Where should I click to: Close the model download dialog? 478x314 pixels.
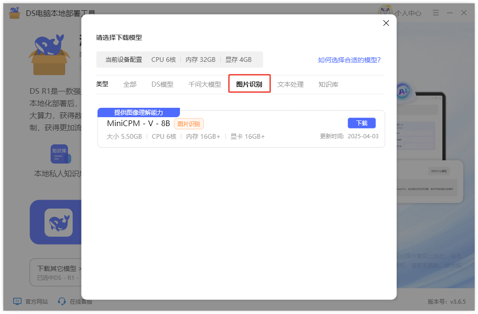tap(386, 23)
